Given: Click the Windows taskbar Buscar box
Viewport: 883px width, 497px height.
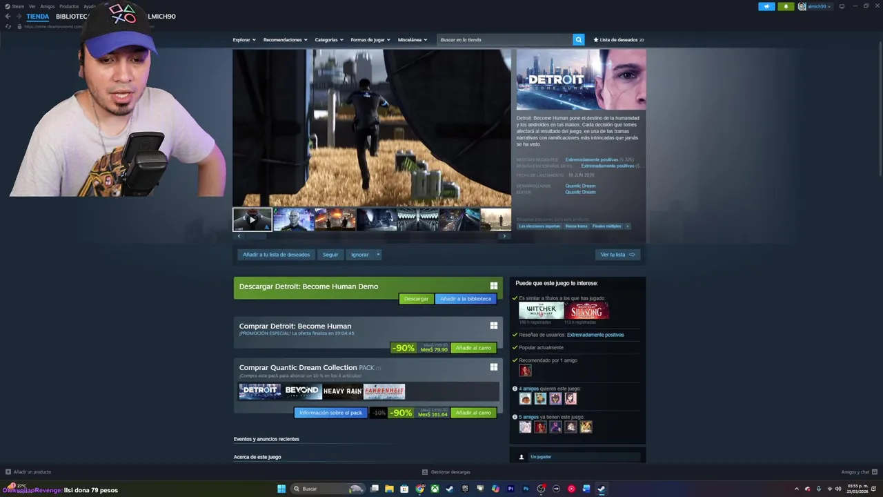Looking at the screenshot, I should click(327, 489).
